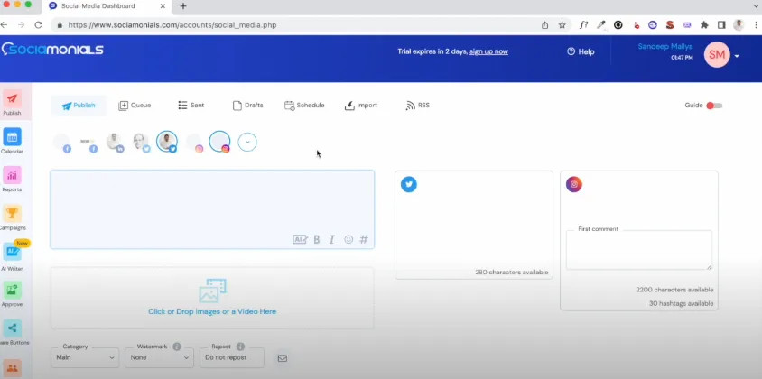Open the Watermark dropdown
Viewport: 762px width, 379px height.
(160, 357)
